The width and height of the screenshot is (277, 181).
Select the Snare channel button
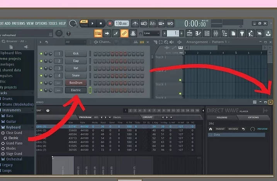point(76,75)
